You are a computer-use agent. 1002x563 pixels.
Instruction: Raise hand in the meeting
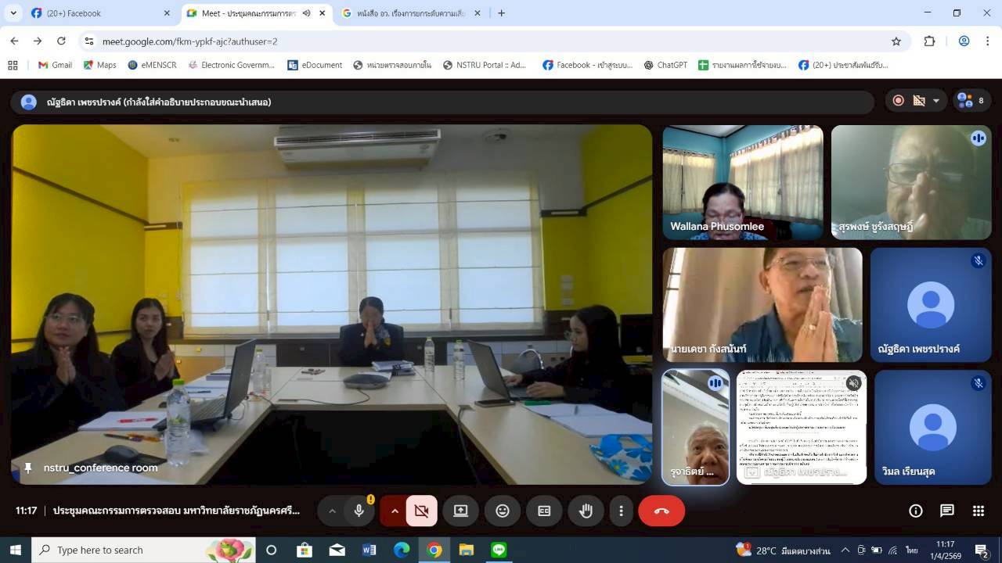coord(586,511)
